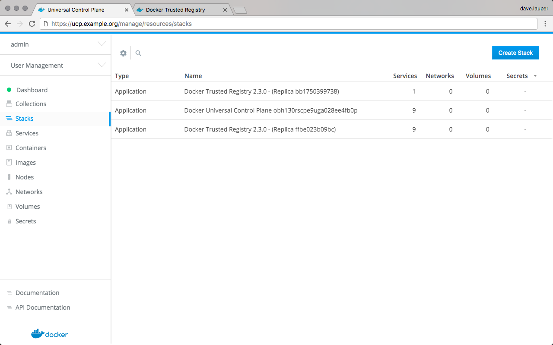Image resolution: width=553 pixels, height=345 pixels.
Task: Open Volumes from the sidebar
Action: pyautogui.click(x=28, y=207)
